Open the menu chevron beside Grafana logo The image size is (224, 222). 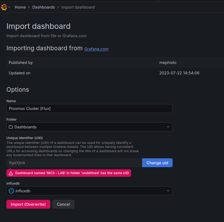coord(9,7)
